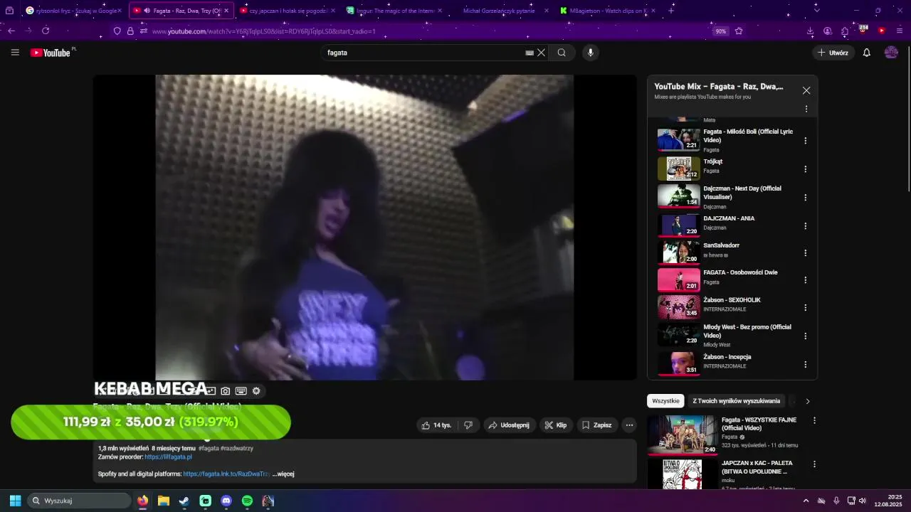Open options for WSZYSTKIE FAJNE recommendation

click(x=814, y=420)
